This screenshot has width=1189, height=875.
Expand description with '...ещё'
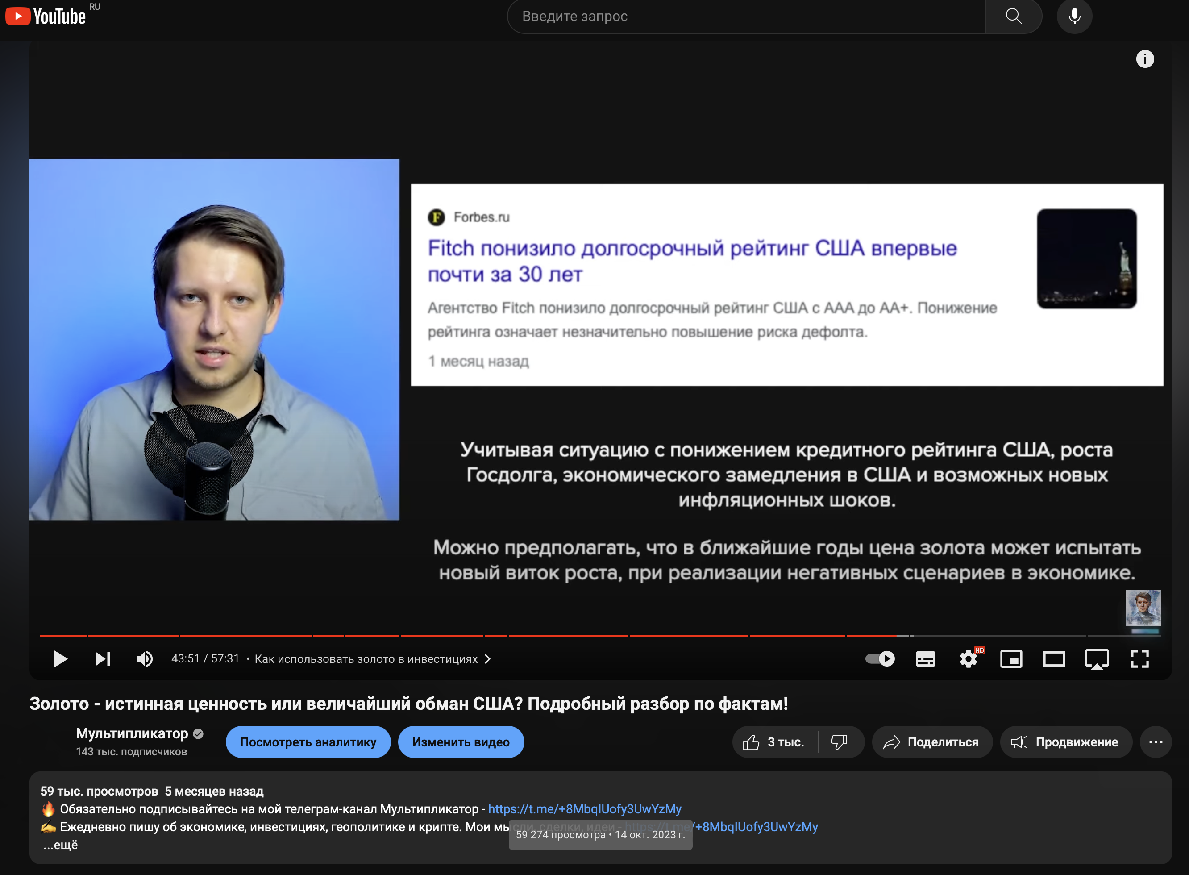point(60,845)
